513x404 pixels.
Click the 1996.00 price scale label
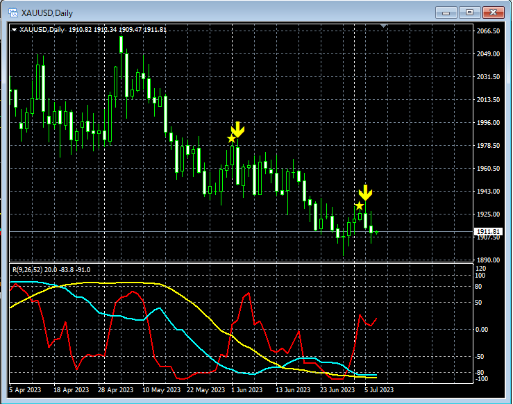point(488,122)
